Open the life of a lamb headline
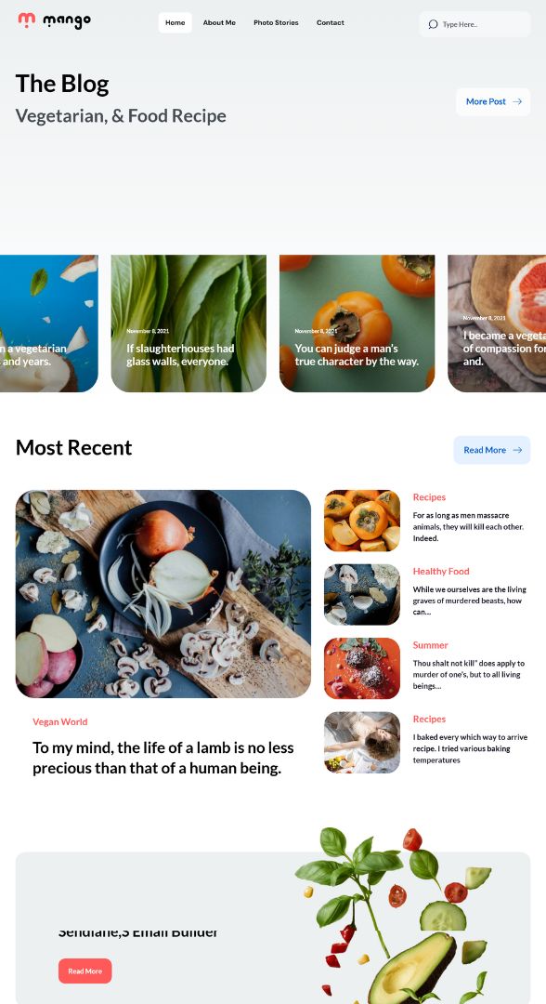 point(163,758)
